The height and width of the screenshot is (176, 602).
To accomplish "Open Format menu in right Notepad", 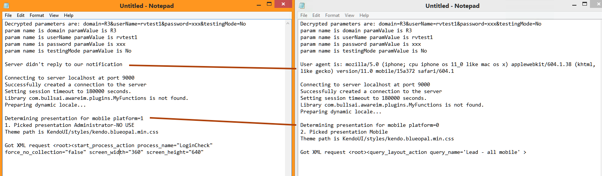I will pyautogui.click(x=332, y=15).
